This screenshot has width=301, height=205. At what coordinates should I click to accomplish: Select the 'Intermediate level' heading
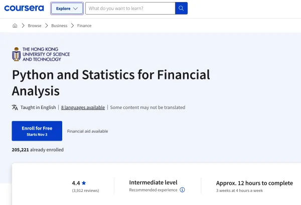click(x=153, y=182)
